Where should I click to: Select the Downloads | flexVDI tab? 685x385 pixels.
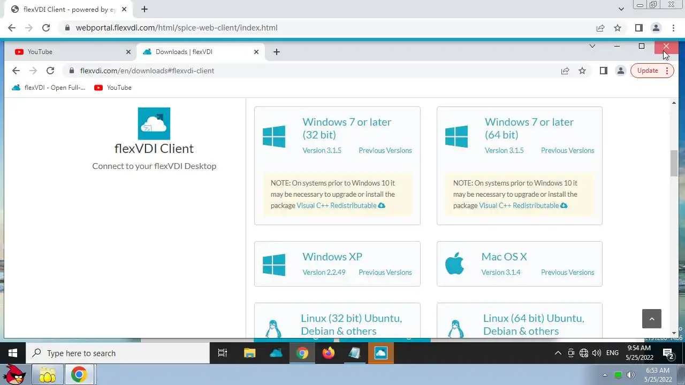(200, 52)
